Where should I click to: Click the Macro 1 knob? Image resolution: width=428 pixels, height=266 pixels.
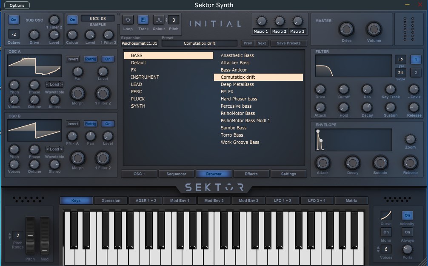pos(261,21)
